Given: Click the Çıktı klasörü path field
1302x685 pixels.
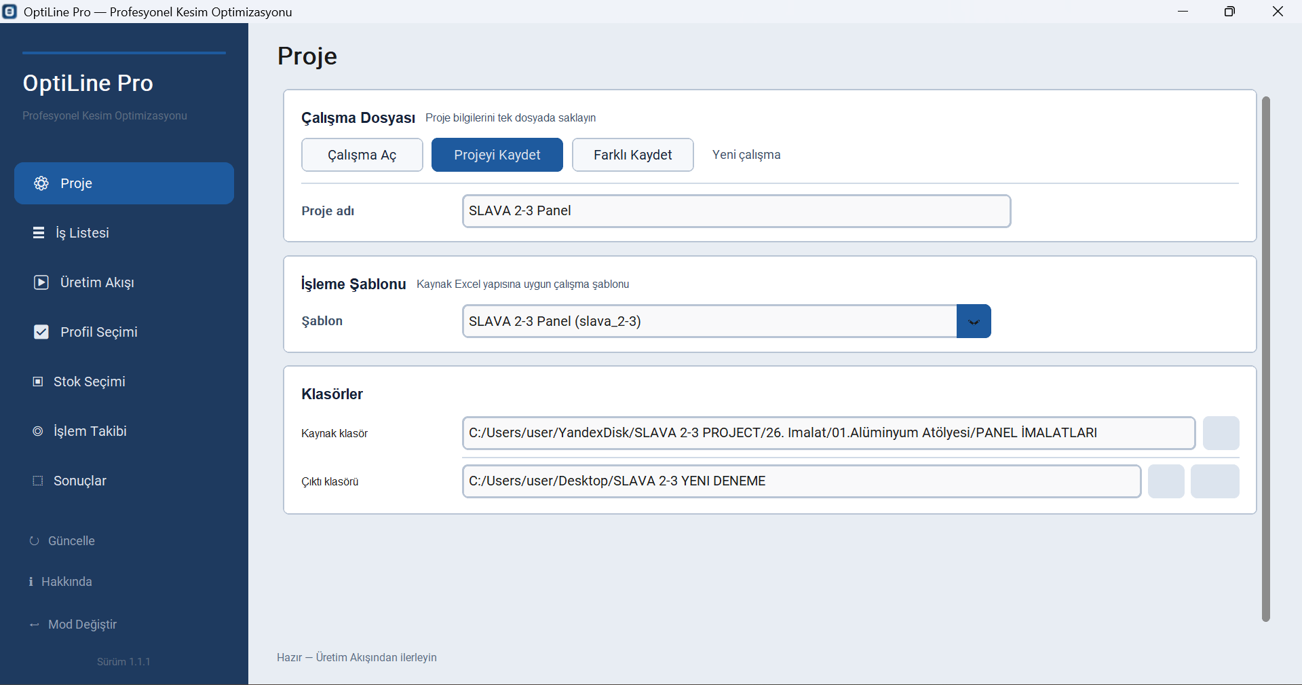Looking at the screenshot, I should pyautogui.click(x=802, y=481).
